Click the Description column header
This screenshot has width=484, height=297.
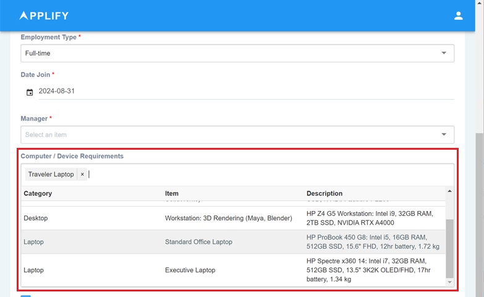click(324, 194)
